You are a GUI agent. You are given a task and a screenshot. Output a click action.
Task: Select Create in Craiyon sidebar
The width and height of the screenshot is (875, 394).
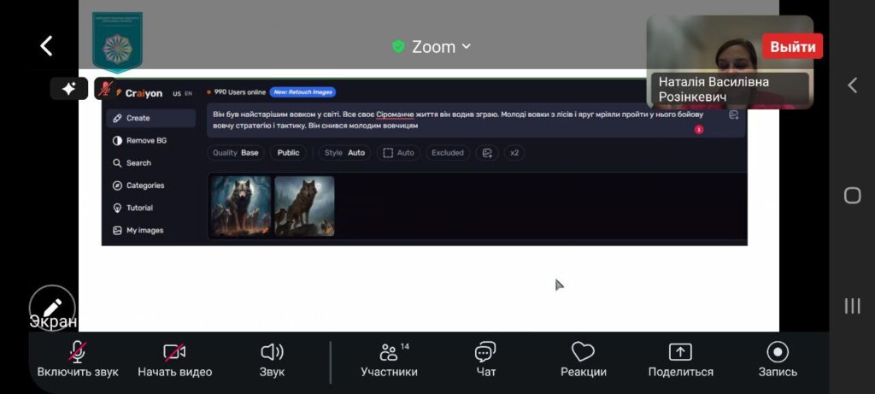pos(138,118)
